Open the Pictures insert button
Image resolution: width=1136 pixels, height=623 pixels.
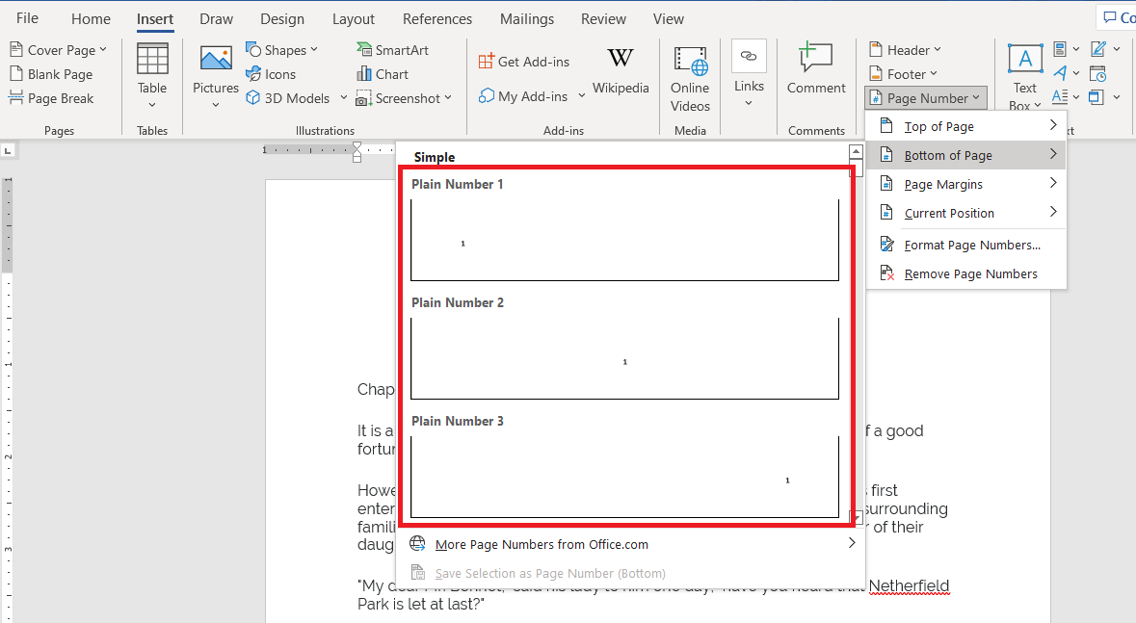coord(216,76)
